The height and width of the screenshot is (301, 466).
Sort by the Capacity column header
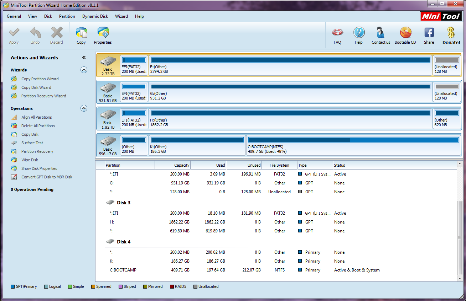pyautogui.click(x=173, y=165)
